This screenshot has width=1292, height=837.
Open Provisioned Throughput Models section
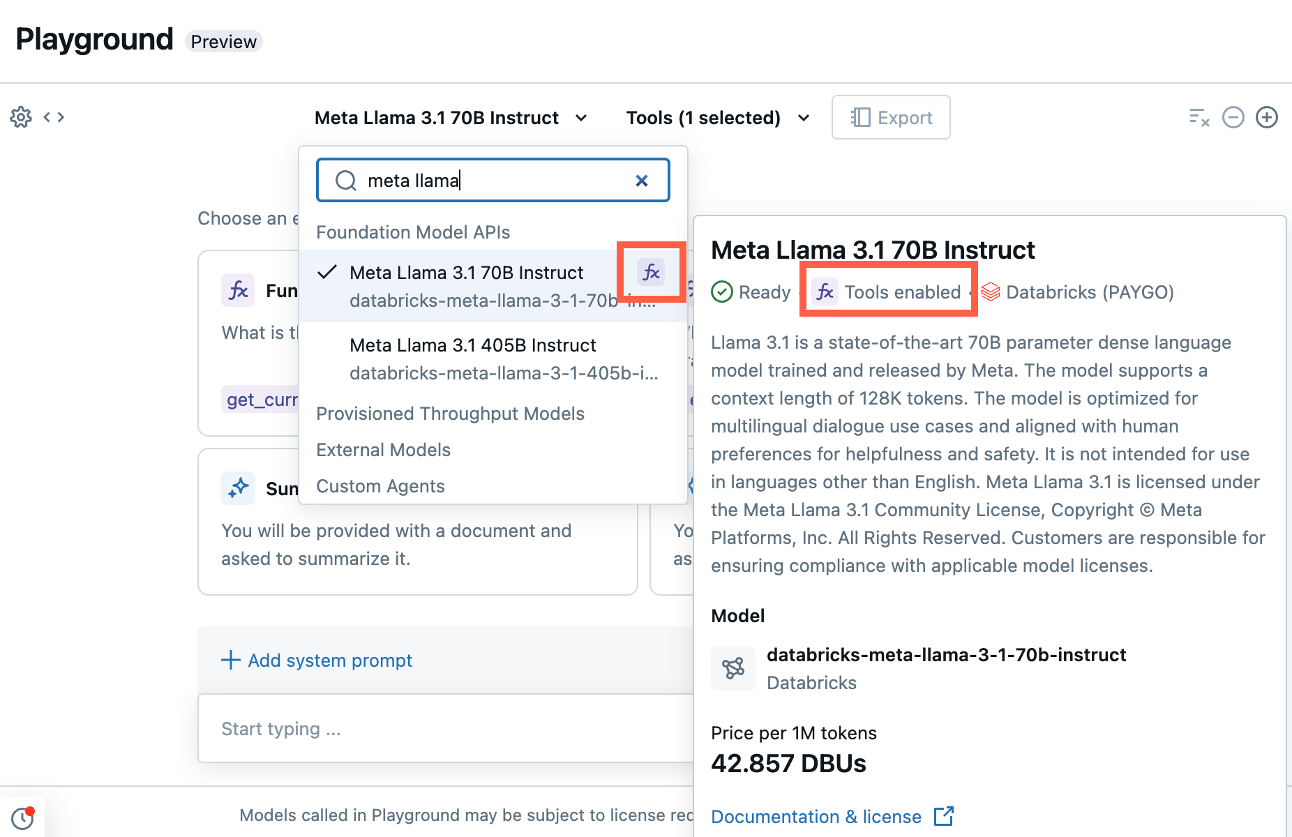(450, 414)
